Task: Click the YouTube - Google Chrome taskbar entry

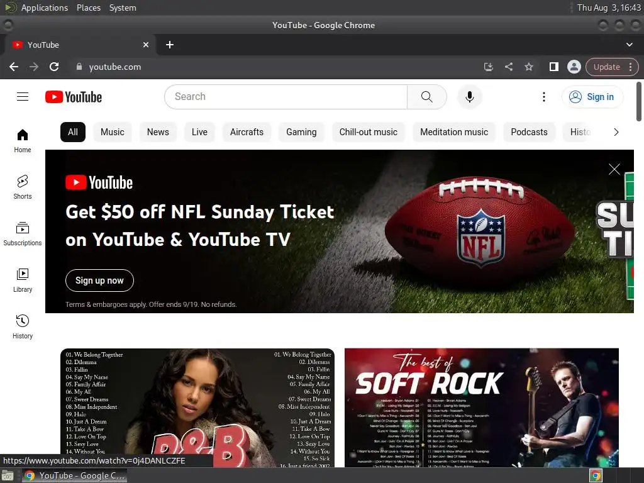Action: tap(74, 475)
